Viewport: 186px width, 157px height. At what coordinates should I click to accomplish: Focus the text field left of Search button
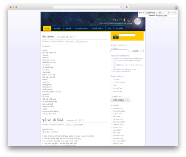click(x=119, y=51)
